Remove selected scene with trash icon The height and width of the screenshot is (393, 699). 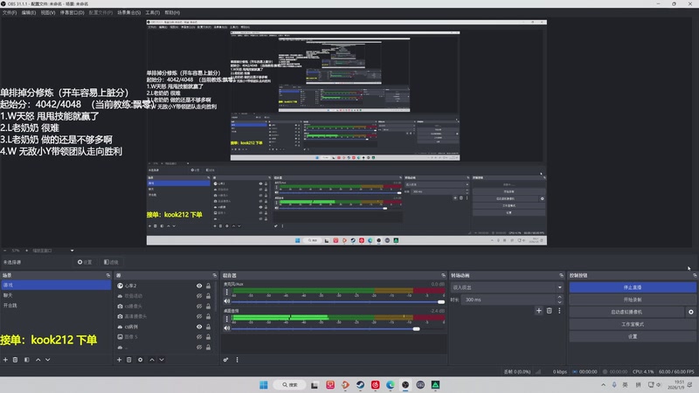(15, 360)
